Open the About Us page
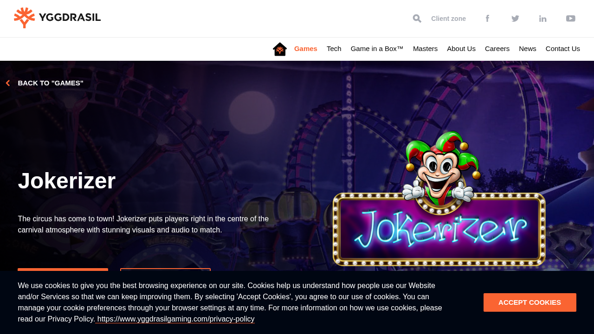 [x=461, y=48]
